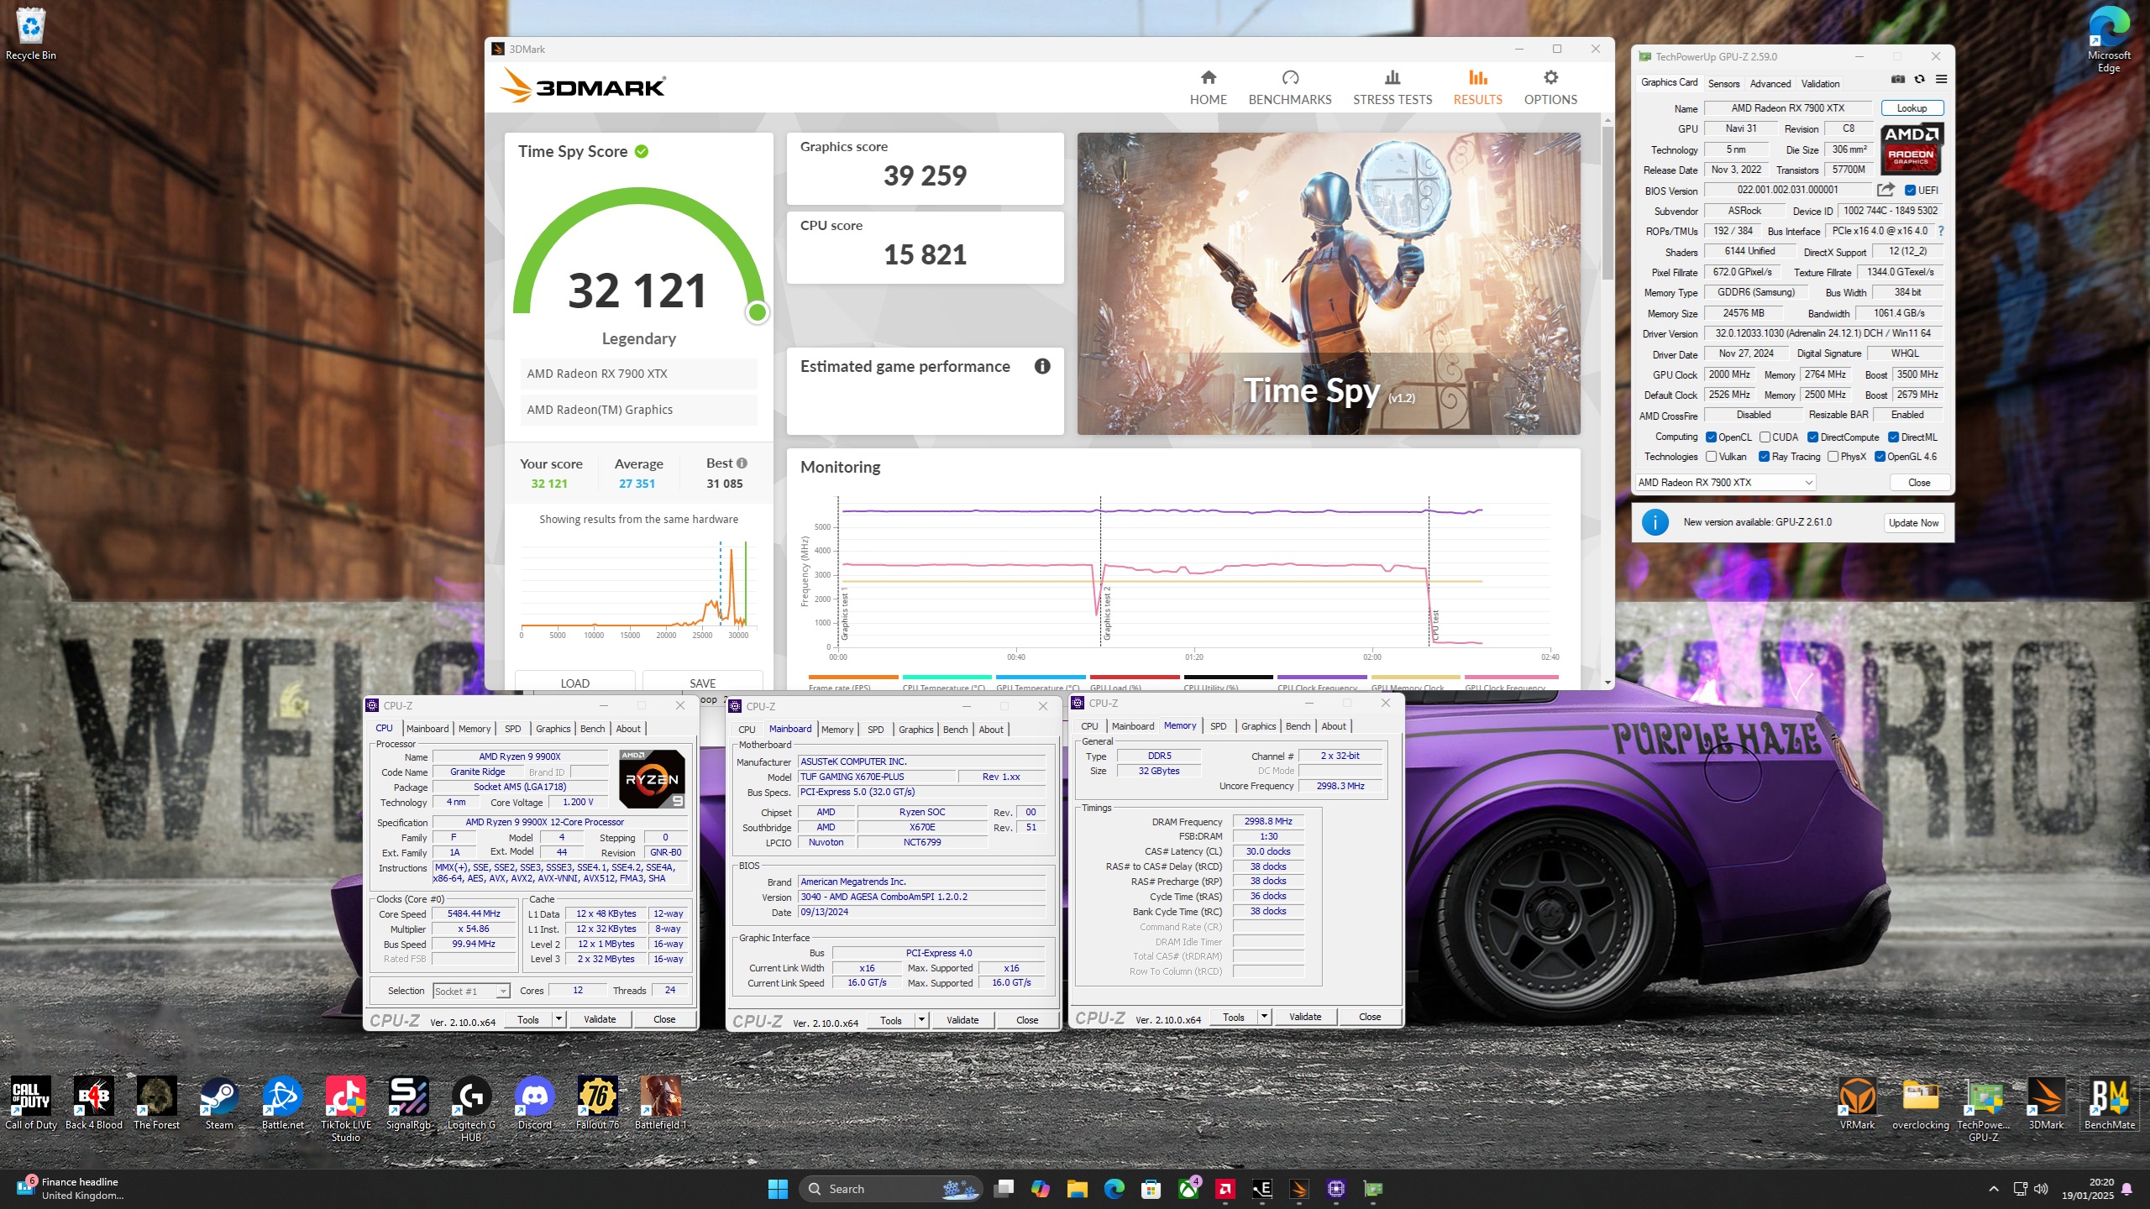Go to 3DMark Home page
Image resolution: width=2150 pixels, height=1209 pixels.
click(x=1208, y=87)
